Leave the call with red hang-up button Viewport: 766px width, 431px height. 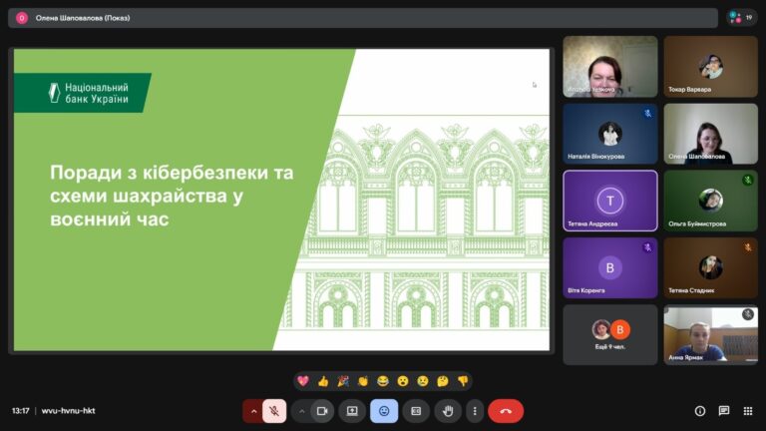[506, 411]
